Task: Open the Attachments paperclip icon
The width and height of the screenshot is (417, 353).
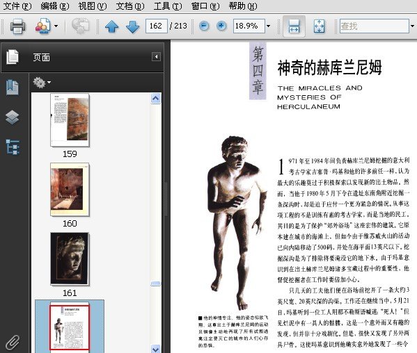Action: (x=13, y=342)
